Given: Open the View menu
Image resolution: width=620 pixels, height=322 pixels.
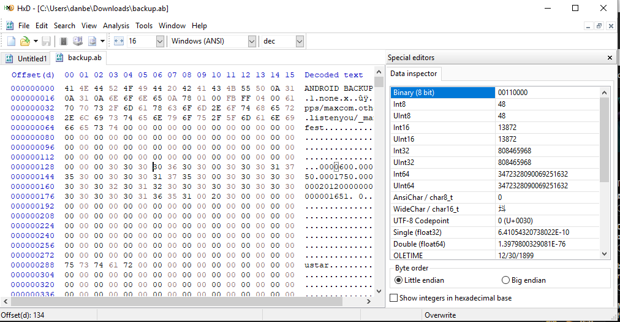Looking at the screenshot, I should pyautogui.click(x=89, y=26).
